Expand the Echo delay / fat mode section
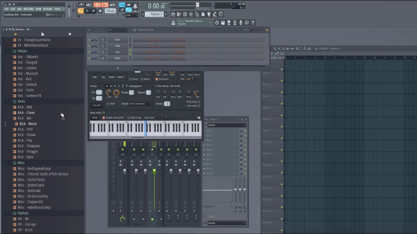 (x=155, y=86)
